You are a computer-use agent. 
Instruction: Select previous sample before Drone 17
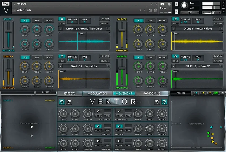click(173, 29)
